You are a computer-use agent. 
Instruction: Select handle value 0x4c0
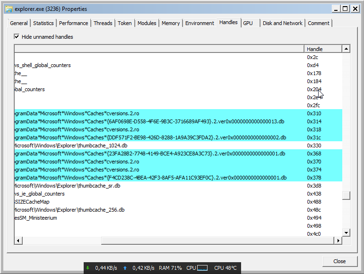pyautogui.click(x=313, y=234)
